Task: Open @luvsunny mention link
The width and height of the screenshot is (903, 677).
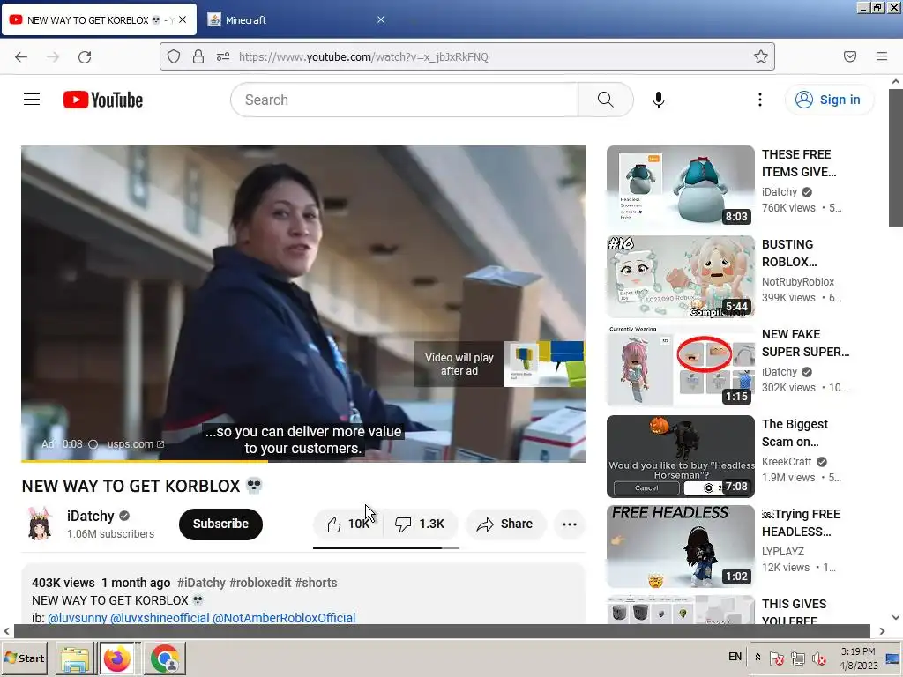Action: coord(78,618)
